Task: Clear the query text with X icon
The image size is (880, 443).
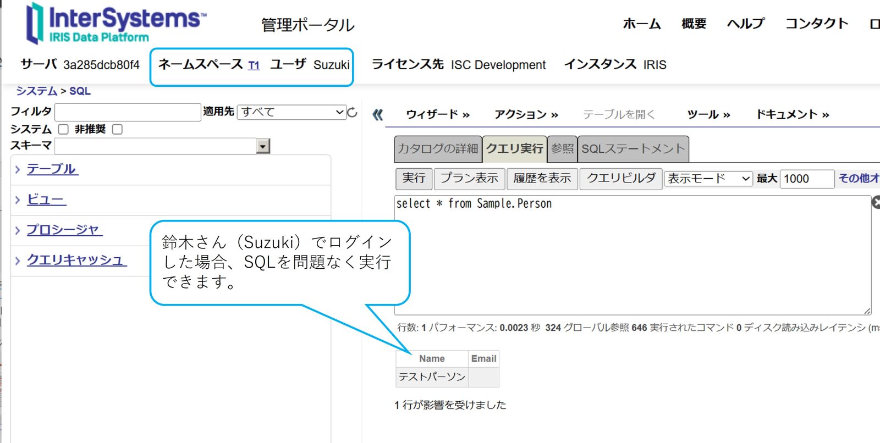Action: (876, 202)
